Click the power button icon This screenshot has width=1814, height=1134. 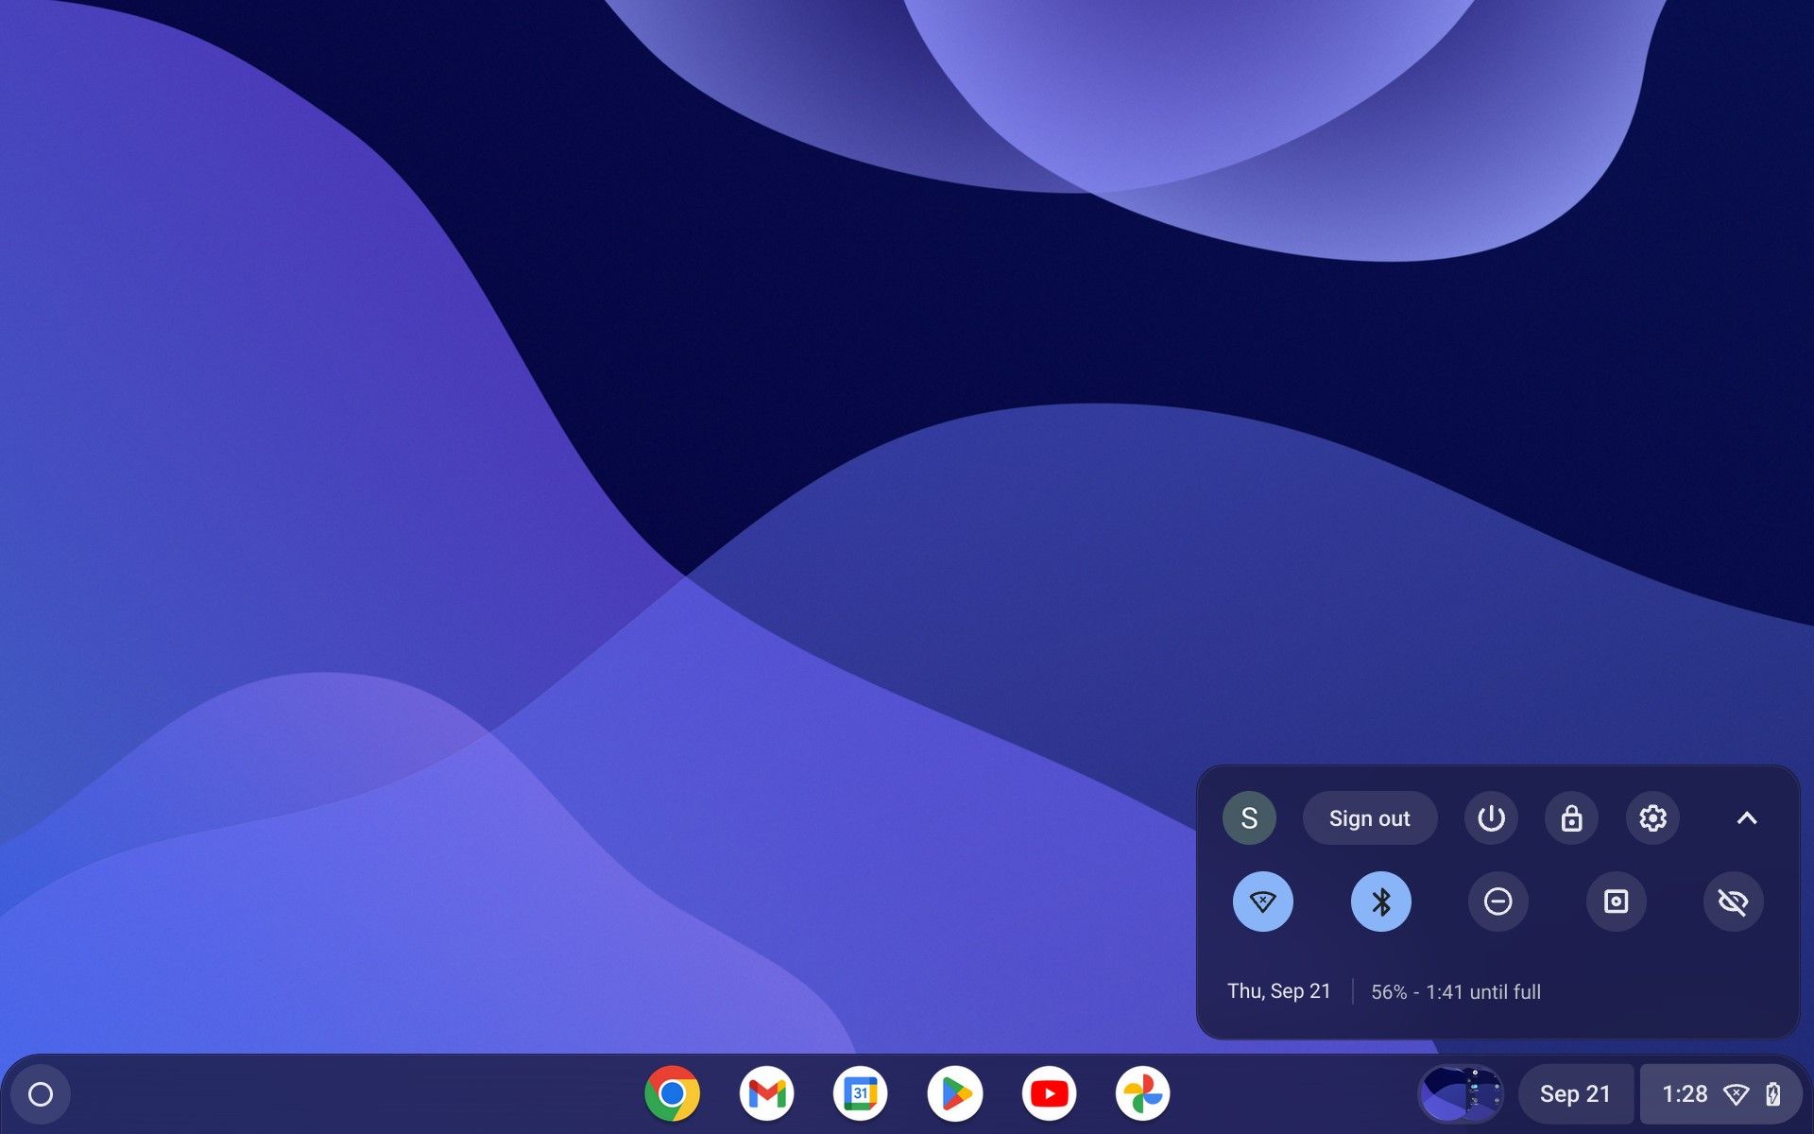(x=1491, y=817)
